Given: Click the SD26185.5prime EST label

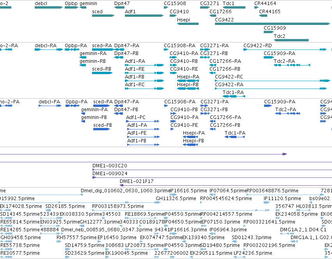Looking at the screenshot, I should [x=65, y=206].
